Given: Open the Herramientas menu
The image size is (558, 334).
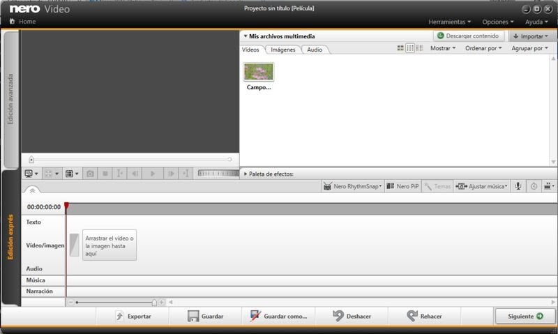Looking at the screenshot, I should (449, 22).
